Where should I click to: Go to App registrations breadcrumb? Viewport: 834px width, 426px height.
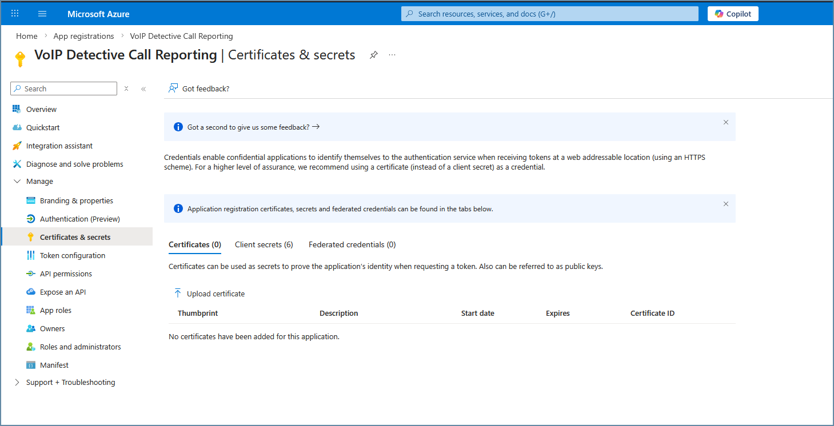coord(83,36)
